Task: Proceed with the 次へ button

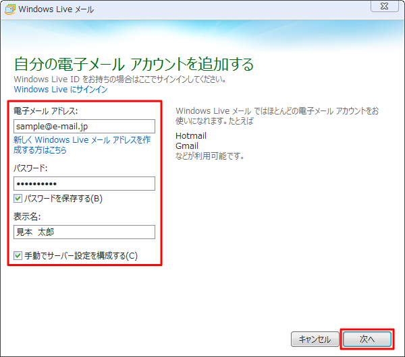Action: click(x=367, y=339)
